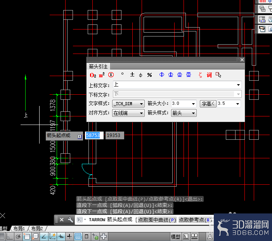
Task: Close the command line panel
Action: 62,220
